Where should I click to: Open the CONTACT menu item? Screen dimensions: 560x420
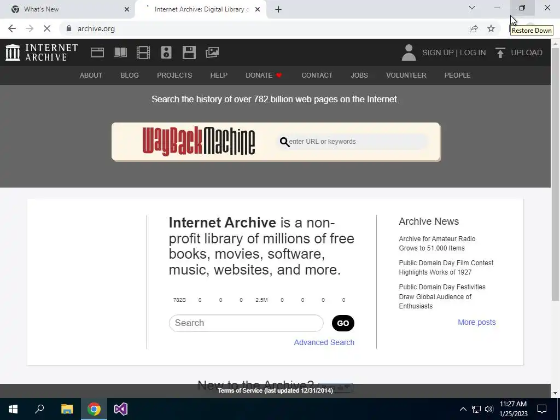click(x=317, y=75)
